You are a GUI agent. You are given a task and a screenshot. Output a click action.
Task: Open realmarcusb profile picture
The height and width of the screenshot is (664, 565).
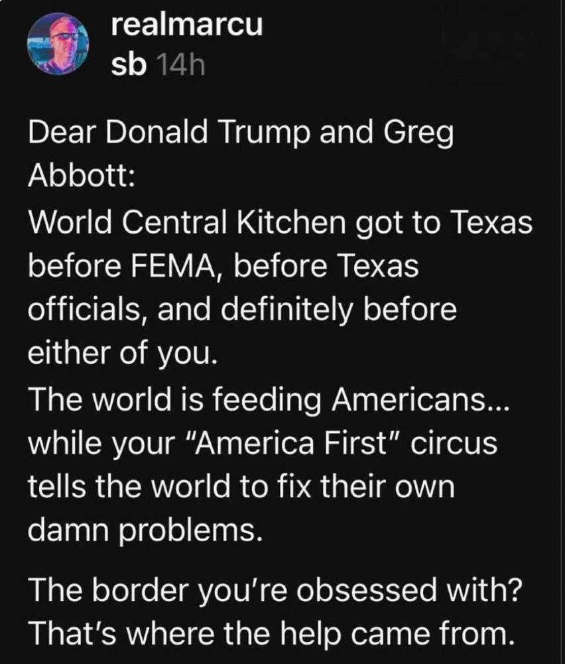click(58, 44)
